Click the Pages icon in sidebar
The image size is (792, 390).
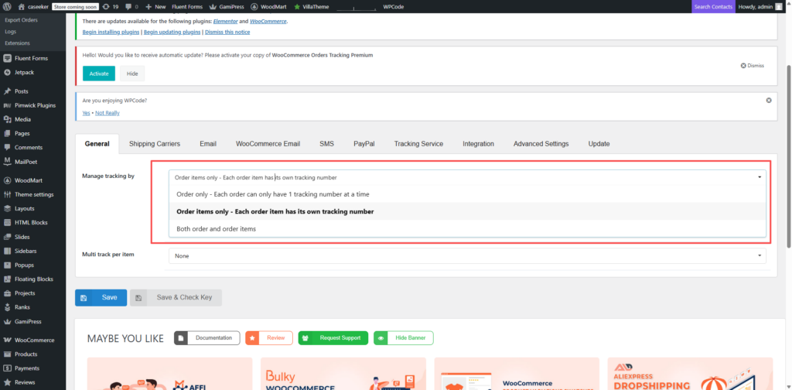point(7,133)
